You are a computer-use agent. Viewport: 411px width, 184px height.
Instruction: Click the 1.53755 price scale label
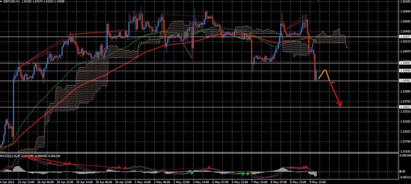point(405,101)
